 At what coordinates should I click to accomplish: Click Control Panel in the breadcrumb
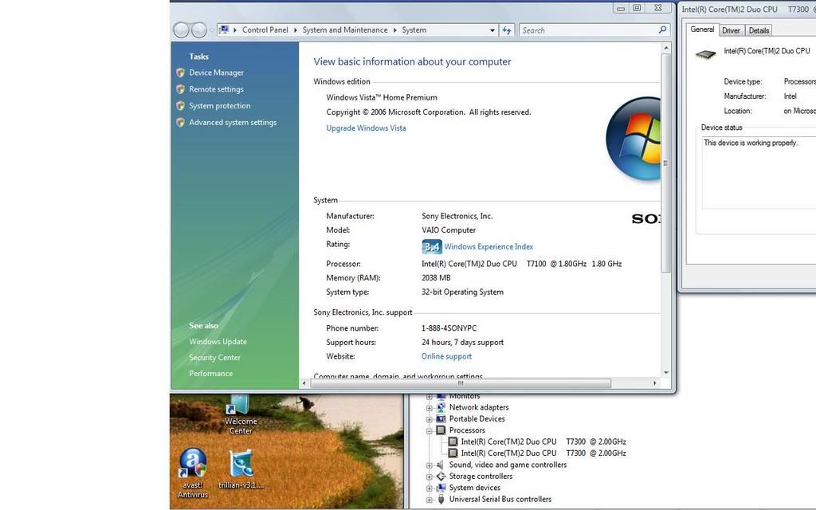(x=265, y=30)
